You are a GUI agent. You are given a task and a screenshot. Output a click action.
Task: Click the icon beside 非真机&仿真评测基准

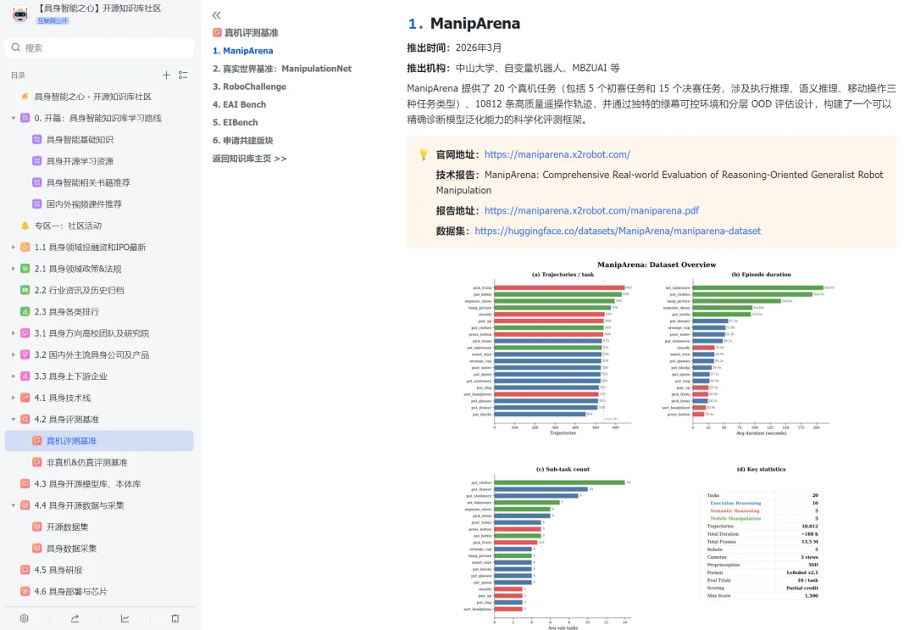[36, 462]
